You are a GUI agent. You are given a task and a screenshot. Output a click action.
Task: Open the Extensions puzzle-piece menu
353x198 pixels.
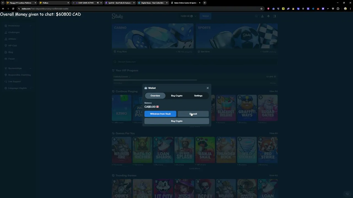[x=338, y=9]
